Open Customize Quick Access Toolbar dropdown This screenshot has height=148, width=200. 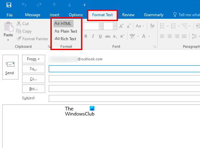tap(84, 5)
